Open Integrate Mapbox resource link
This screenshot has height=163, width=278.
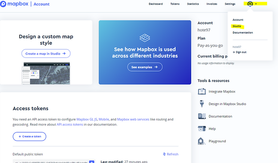click(x=222, y=91)
